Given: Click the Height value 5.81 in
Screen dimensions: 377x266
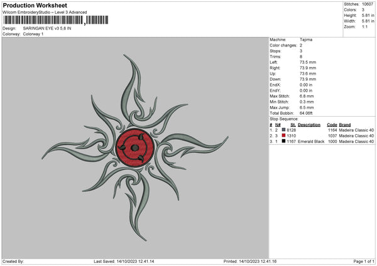Looking at the screenshot, I should click(x=368, y=15).
